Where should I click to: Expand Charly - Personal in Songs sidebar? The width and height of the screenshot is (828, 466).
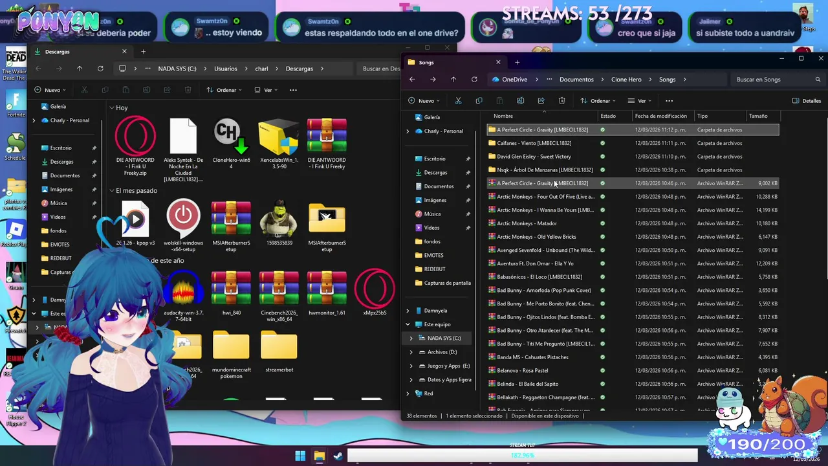pyautogui.click(x=408, y=131)
